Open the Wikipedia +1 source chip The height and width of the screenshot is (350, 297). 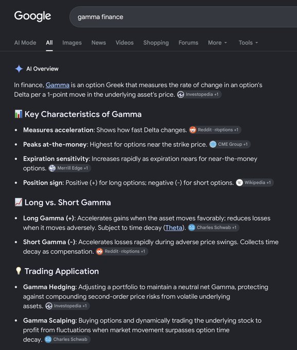coord(255,183)
